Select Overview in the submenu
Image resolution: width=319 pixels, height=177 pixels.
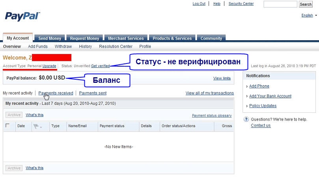12,47
